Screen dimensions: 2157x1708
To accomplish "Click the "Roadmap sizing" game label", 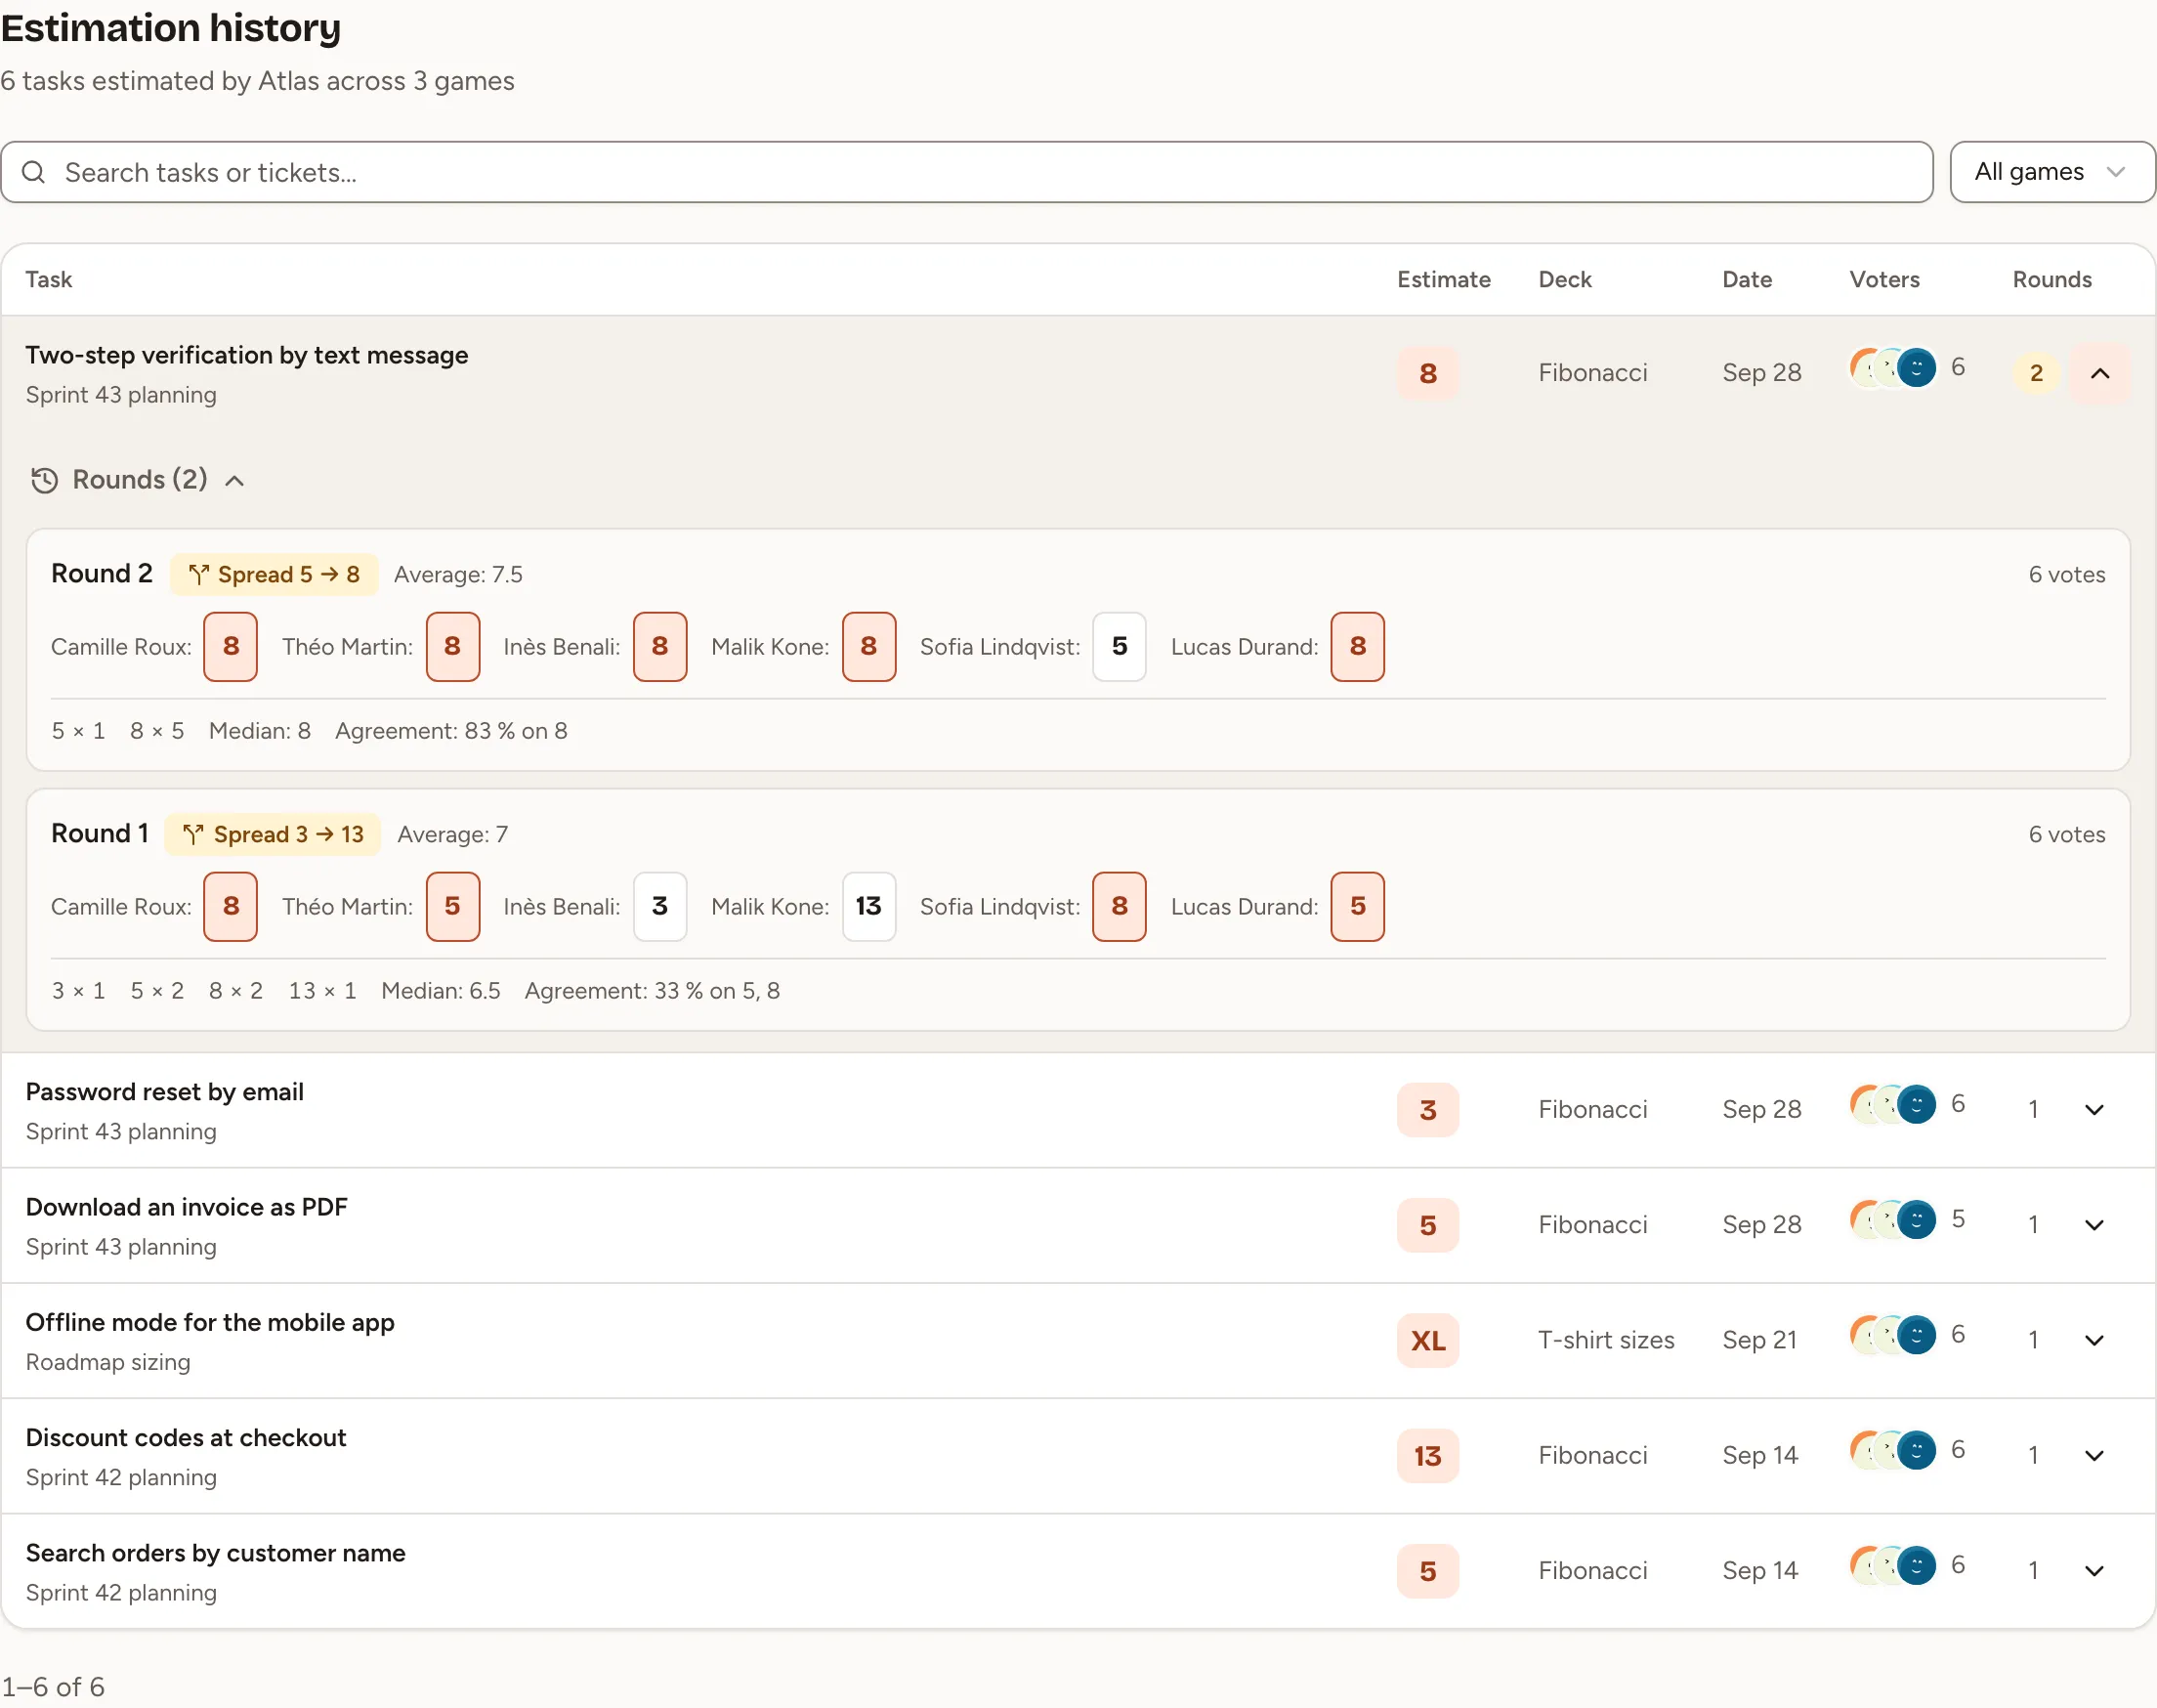I will (x=108, y=1362).
